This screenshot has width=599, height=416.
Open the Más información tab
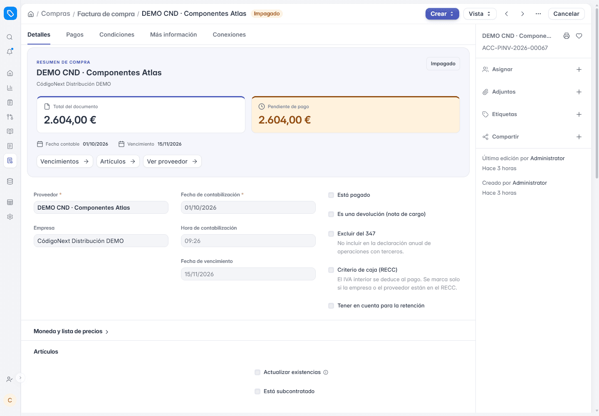tap(173, 35)
